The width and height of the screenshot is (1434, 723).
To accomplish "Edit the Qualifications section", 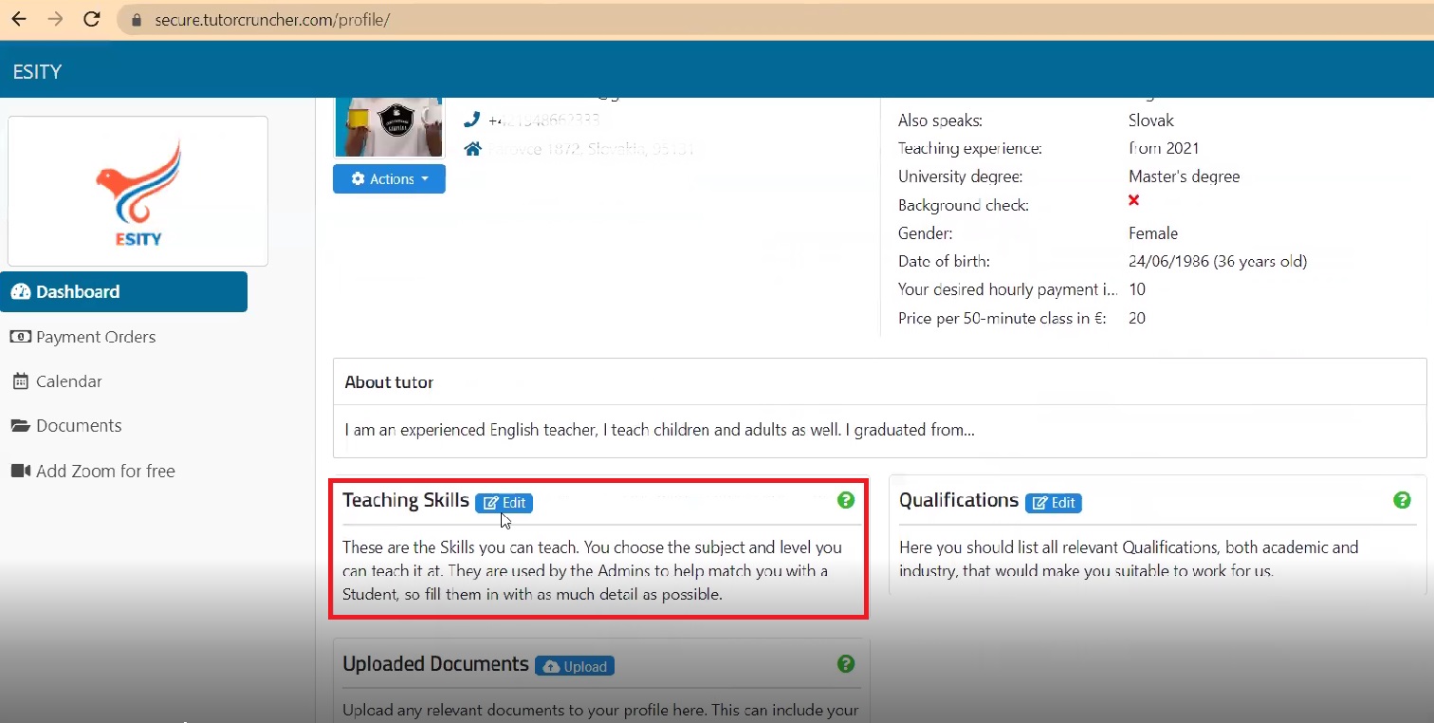I will click(1053, 503).
